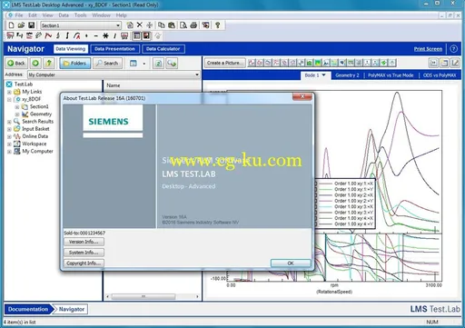Click the System Info... button
This screenshot has width=465, height=328.
84,253
